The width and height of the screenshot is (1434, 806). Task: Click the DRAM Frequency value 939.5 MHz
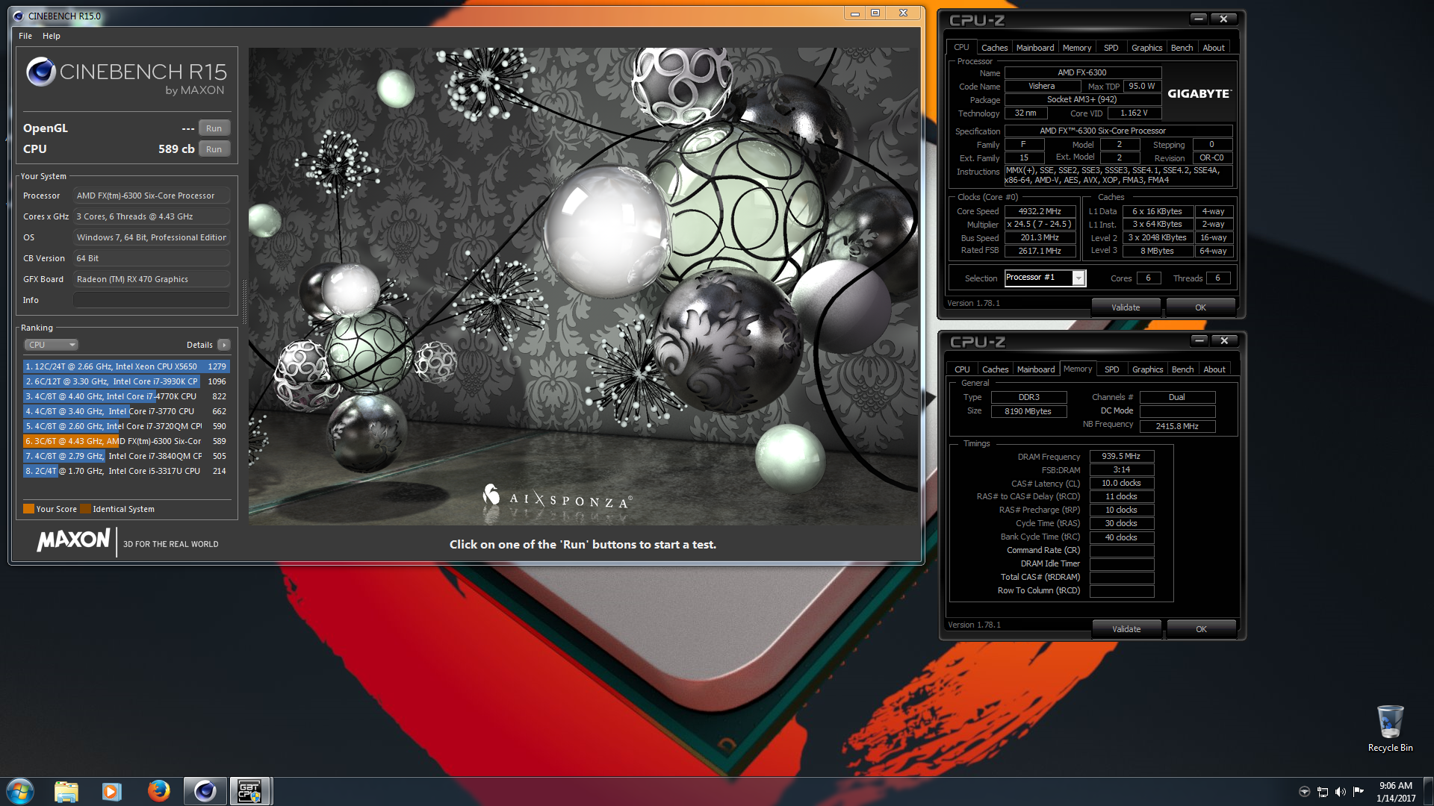[x=1121, y=456]
